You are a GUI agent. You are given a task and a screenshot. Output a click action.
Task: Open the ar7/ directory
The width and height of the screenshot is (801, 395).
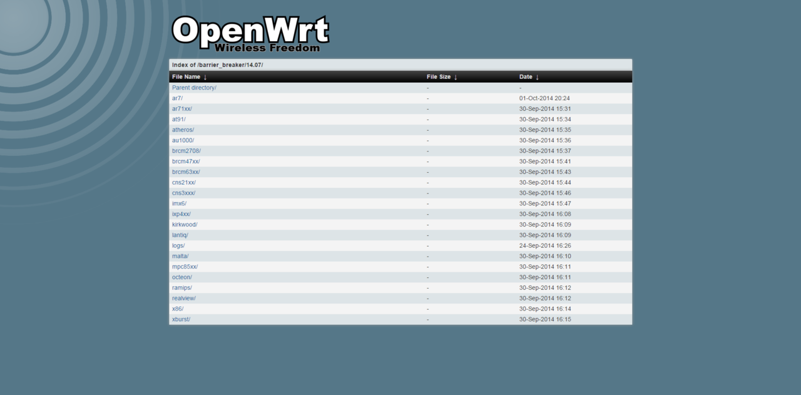click(x=177, y=98)
